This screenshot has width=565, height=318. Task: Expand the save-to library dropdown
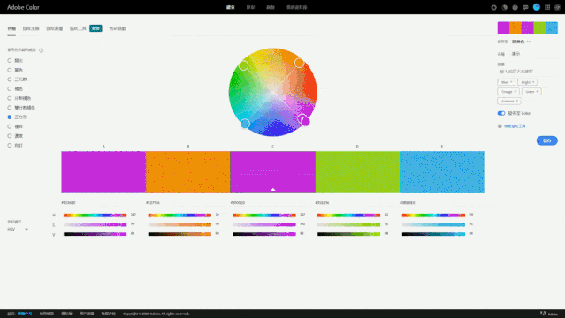click(521, 42)
